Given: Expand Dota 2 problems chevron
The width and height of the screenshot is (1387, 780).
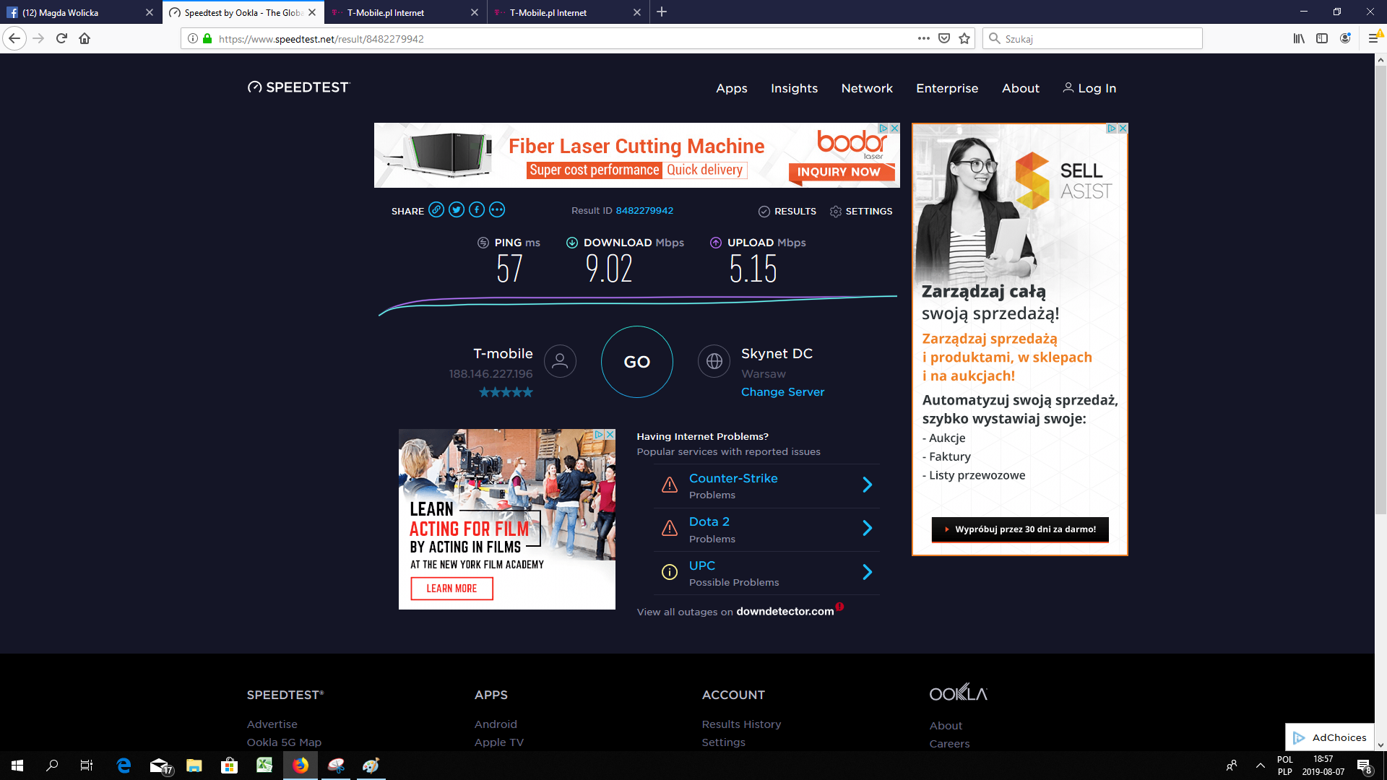Looking at the screenshot, I should 868,528.
